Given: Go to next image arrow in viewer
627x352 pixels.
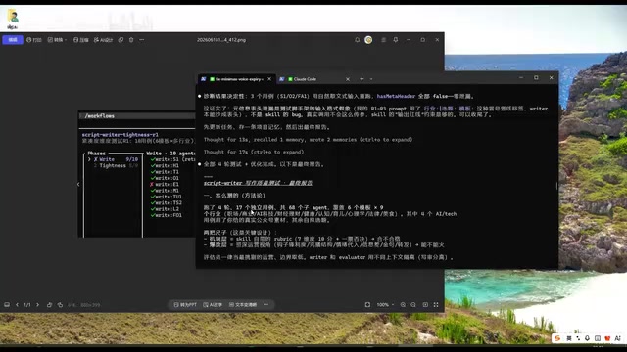Looking at the screenshot, I should [37, 304].
